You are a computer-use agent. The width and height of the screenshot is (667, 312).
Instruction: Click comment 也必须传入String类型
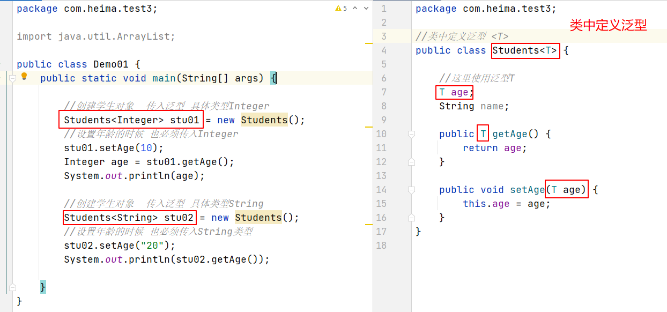point(158,232)
